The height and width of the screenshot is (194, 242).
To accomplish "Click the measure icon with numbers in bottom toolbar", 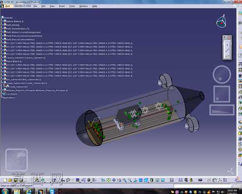I will [x=225, y=180].
